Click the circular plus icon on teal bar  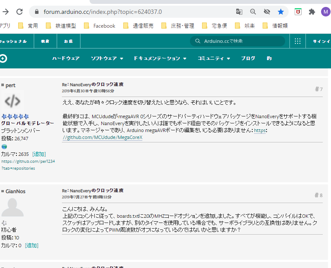(x=3, y=58)
